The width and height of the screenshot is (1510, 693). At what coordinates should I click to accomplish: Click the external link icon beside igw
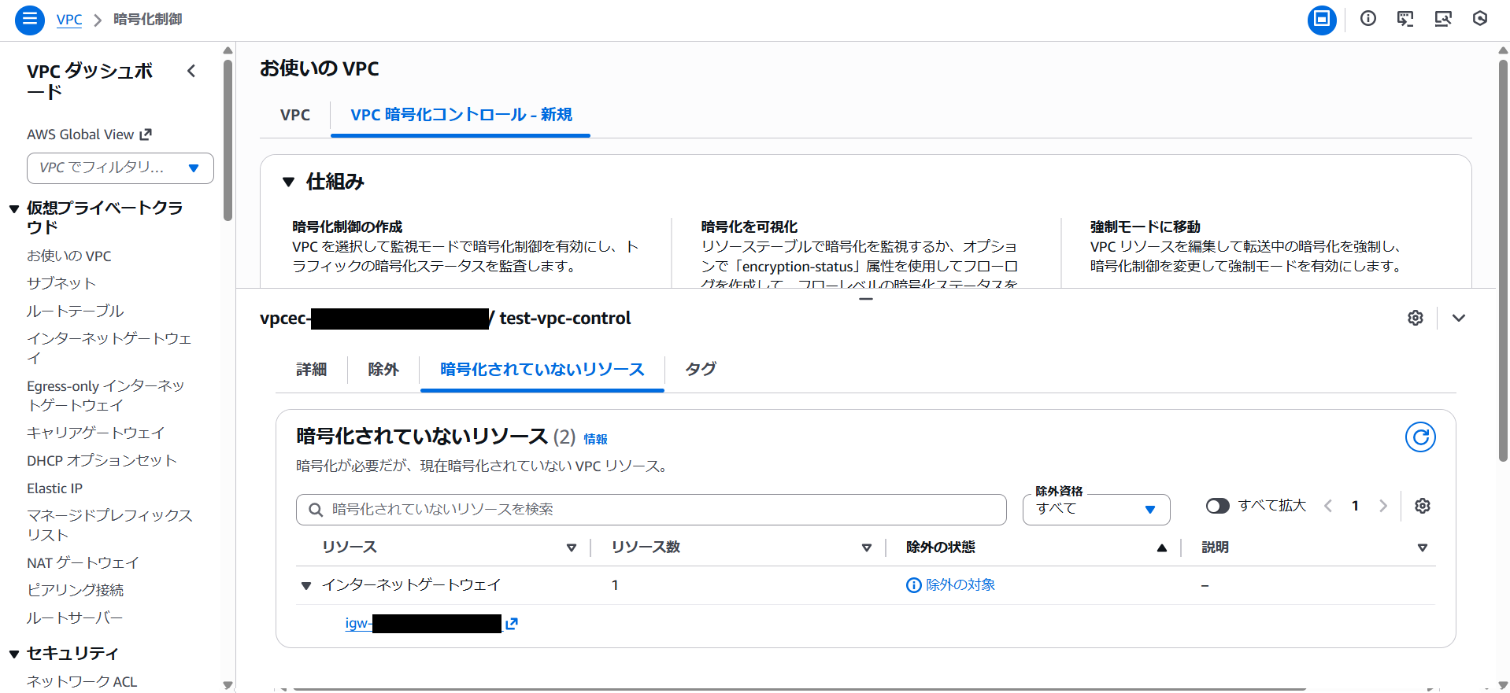coord(512,624)
